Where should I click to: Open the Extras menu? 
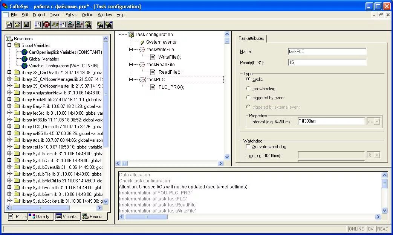point(72,15)
